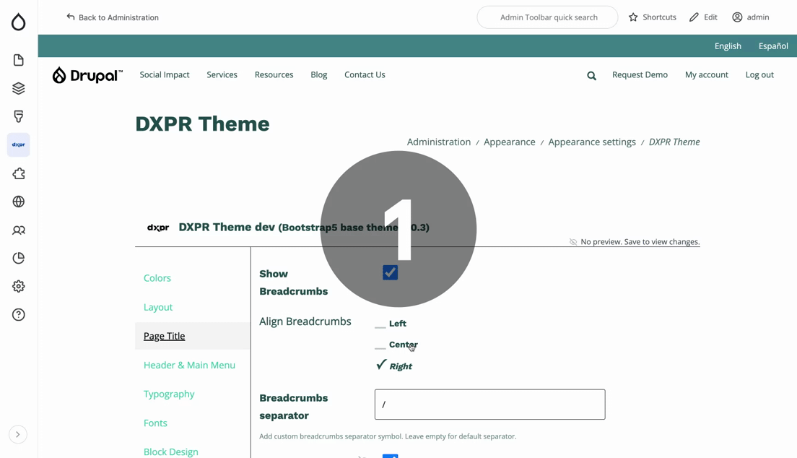The height and width of the screenshot is (458, 797).
Task: Open the puzzle piece Extend icon
Action: click(x=19, y=173)
